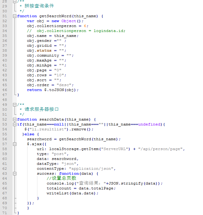
Task: Click 'console.log' on line 65
Action: coord(60,183)
